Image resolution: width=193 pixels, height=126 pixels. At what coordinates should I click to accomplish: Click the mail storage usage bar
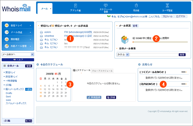(x=160, y=42)
